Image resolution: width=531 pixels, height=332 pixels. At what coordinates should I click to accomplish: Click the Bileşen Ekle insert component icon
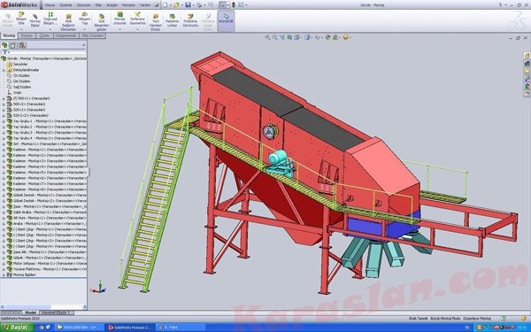tap(21, 15)
